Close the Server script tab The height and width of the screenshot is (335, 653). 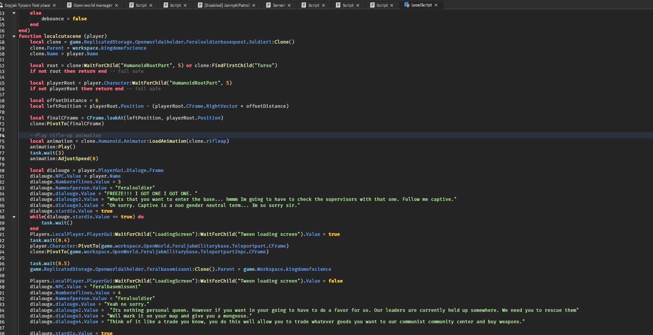coord(289,5)
